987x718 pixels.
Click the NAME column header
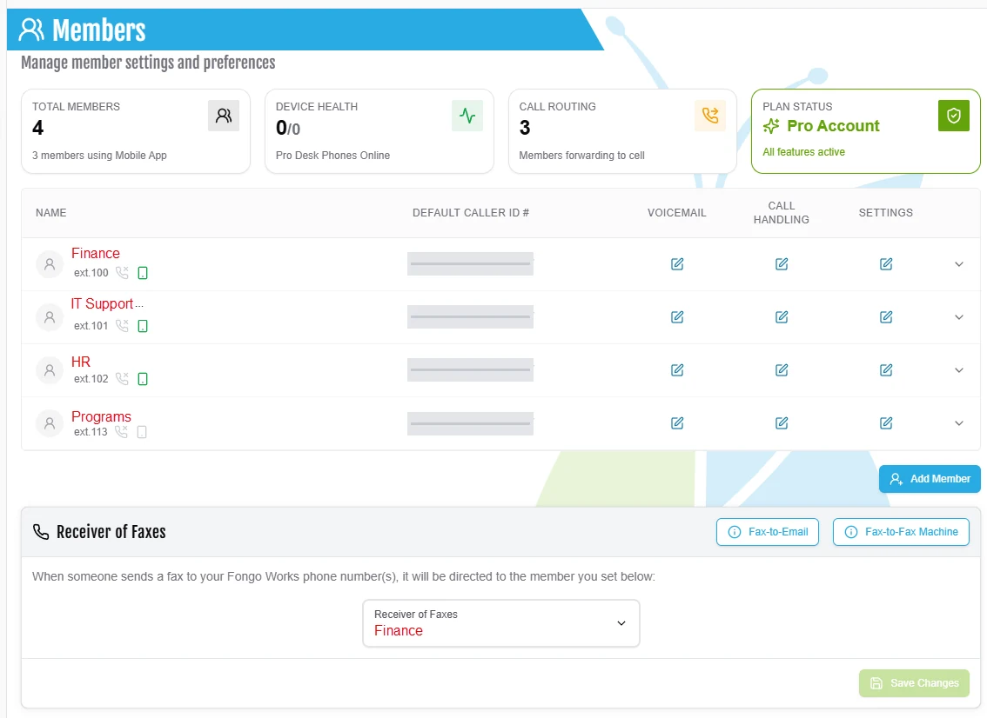point(51,212)
